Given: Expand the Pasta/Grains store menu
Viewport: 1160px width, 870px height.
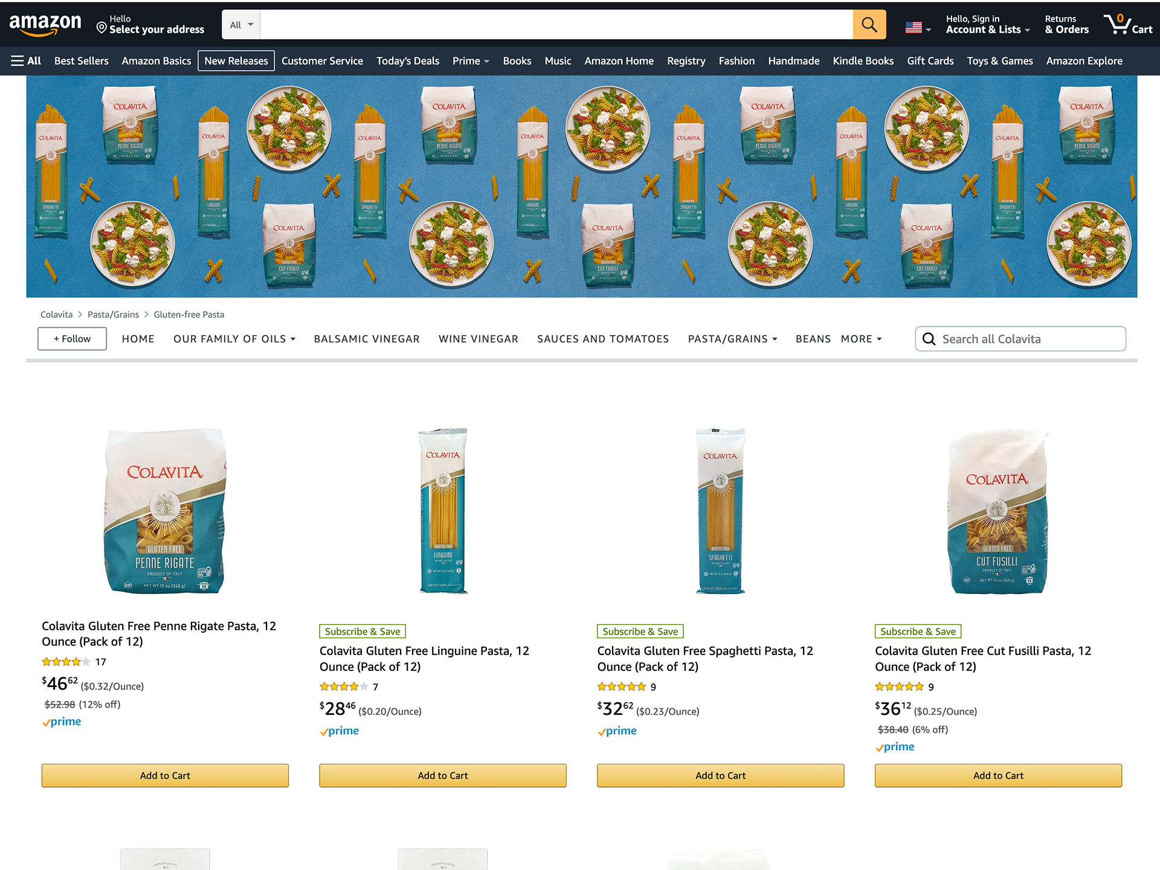Looking at the screenshot, I should point(732,339).
